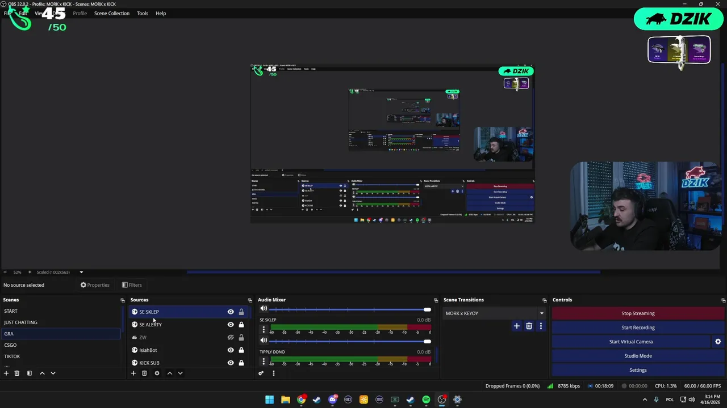Select the JUST CHATTING scene
Screen dimensions: 727x408
click(x=61, y=322)
